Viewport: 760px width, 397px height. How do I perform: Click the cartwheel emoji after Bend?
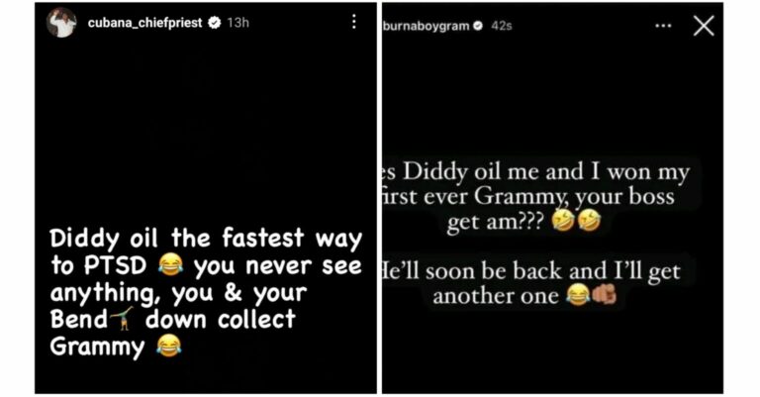122,318
